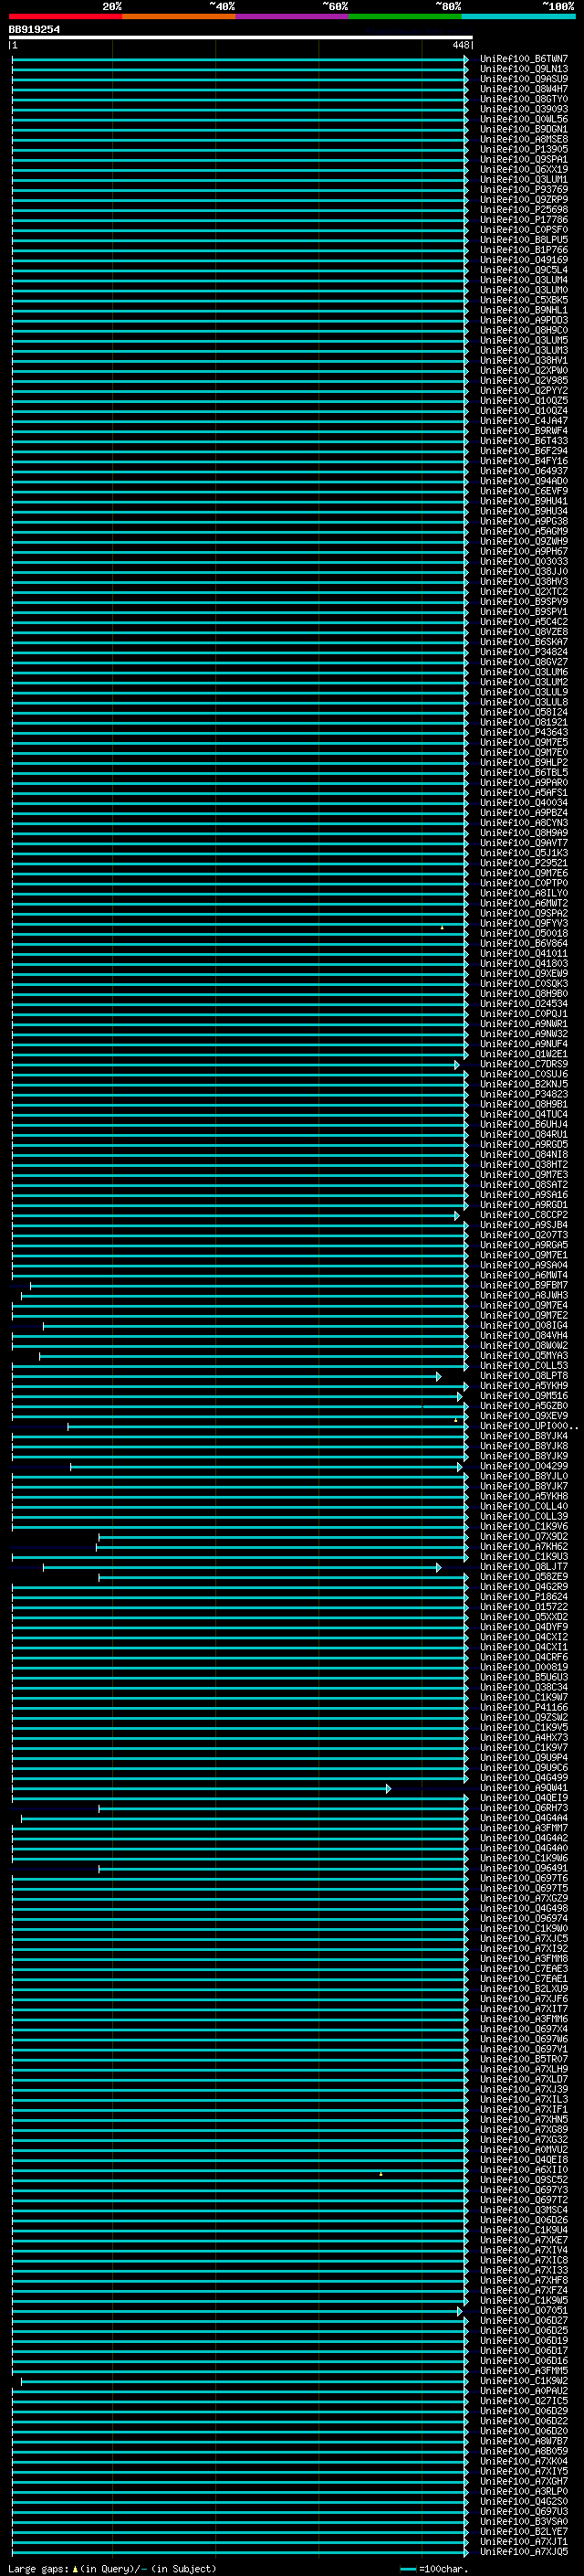
Task: Select hit UniRef100_Q5XXD2
Action: coord(523,1617)
